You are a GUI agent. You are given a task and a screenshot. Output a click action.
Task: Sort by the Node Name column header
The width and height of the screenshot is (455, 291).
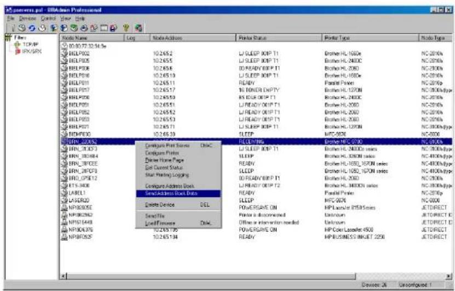92,38
